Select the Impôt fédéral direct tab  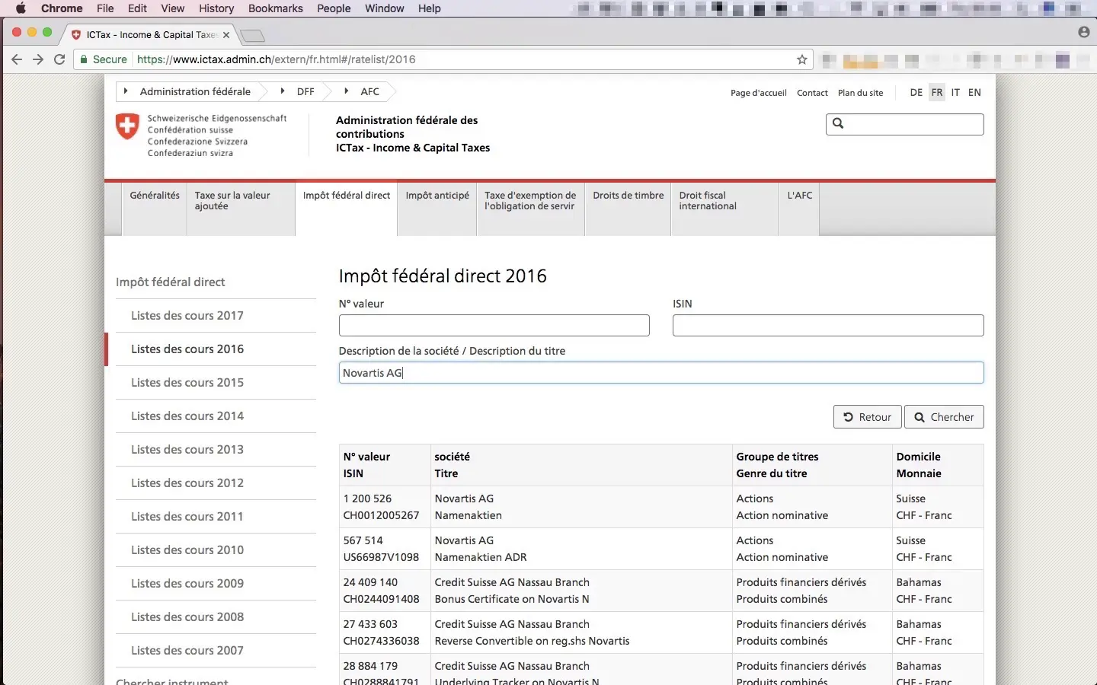click(347, 209)
